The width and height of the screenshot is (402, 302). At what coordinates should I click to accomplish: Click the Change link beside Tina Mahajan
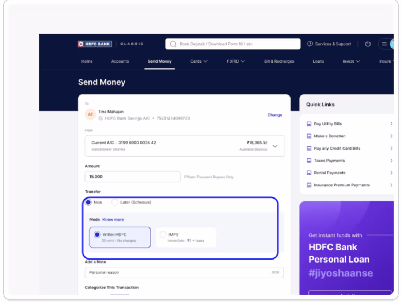(x=275, y=115)
